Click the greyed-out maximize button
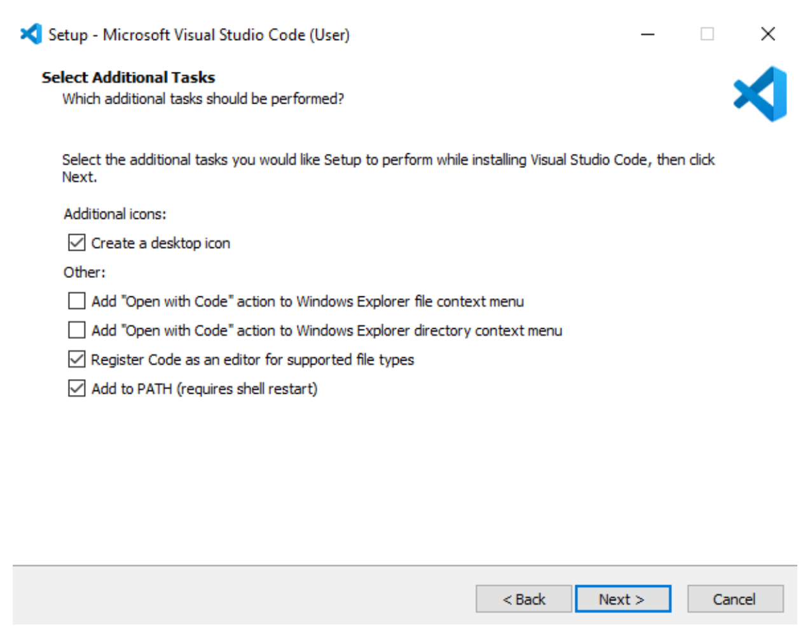 (x=707, y=34)
